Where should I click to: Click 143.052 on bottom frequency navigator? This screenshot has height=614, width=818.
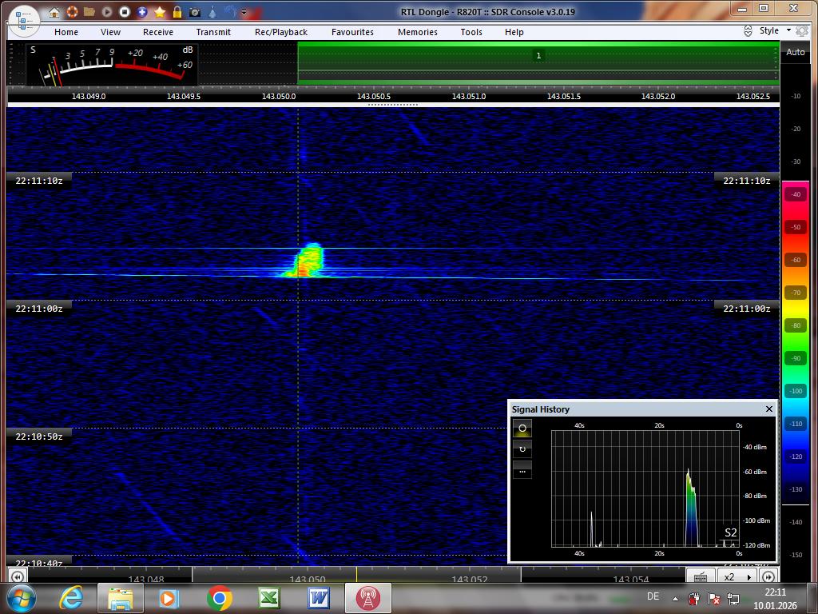tap(470, 579)
